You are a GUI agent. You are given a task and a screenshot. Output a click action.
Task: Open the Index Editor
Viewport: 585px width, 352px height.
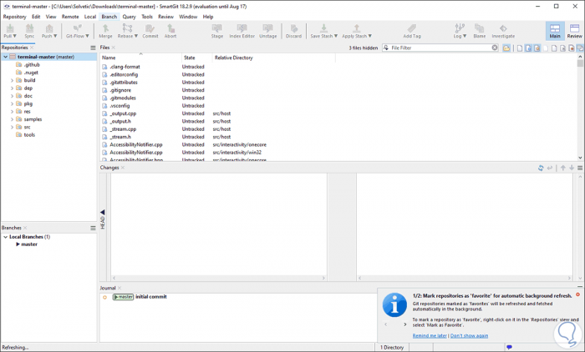click(242, 31)
